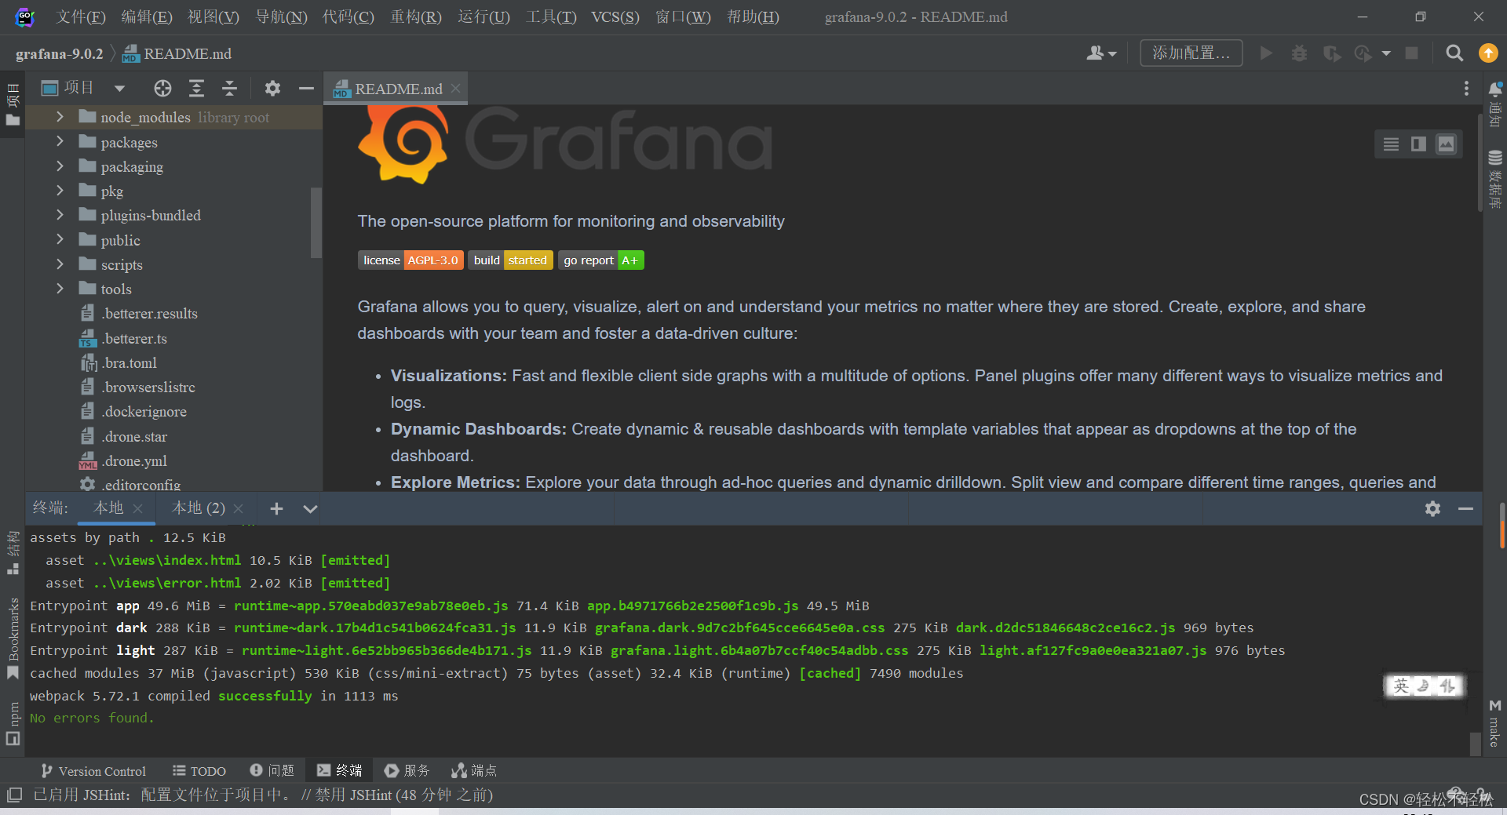Switch to editor-only view mode

[x=1391, y=144]
